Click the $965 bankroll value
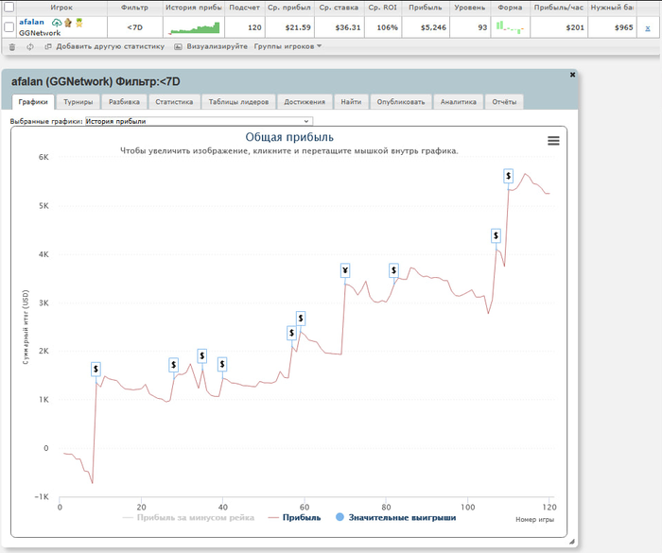Image resolution: width=662 pixels, height=553 pixels. coord(623,27)
